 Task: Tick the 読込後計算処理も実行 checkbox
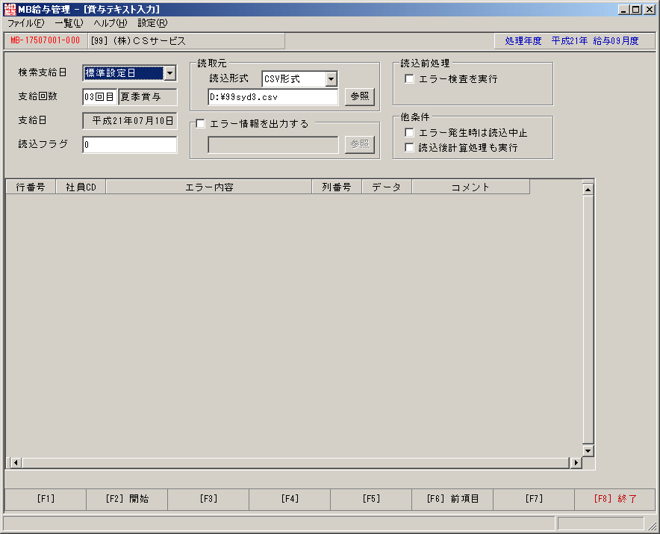(x=409, y=147)
